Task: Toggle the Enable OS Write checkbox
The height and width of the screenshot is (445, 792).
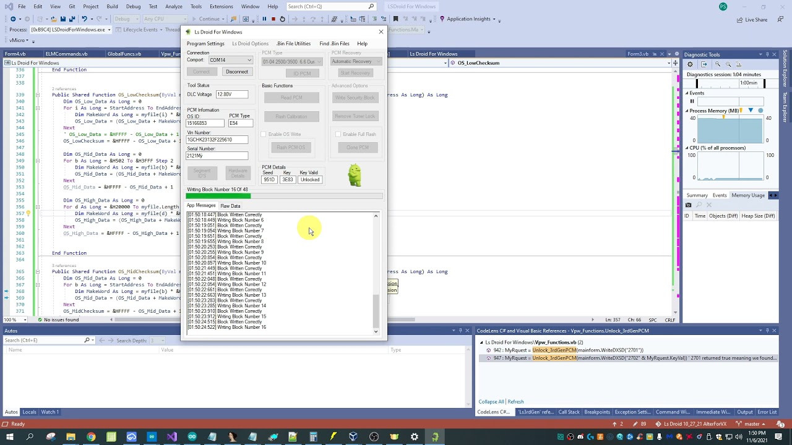Action: point(264,134)
